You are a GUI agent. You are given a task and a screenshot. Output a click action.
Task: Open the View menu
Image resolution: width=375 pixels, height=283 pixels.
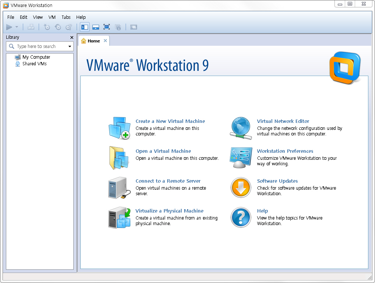(x=38, y=17)
